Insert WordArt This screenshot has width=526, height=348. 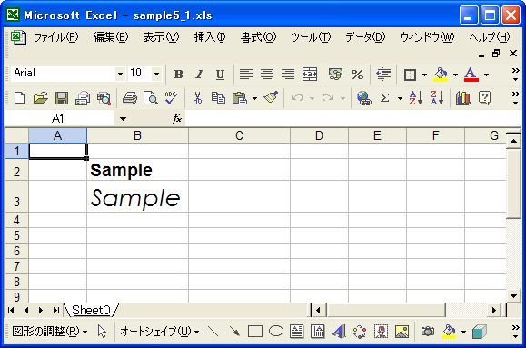339,332
